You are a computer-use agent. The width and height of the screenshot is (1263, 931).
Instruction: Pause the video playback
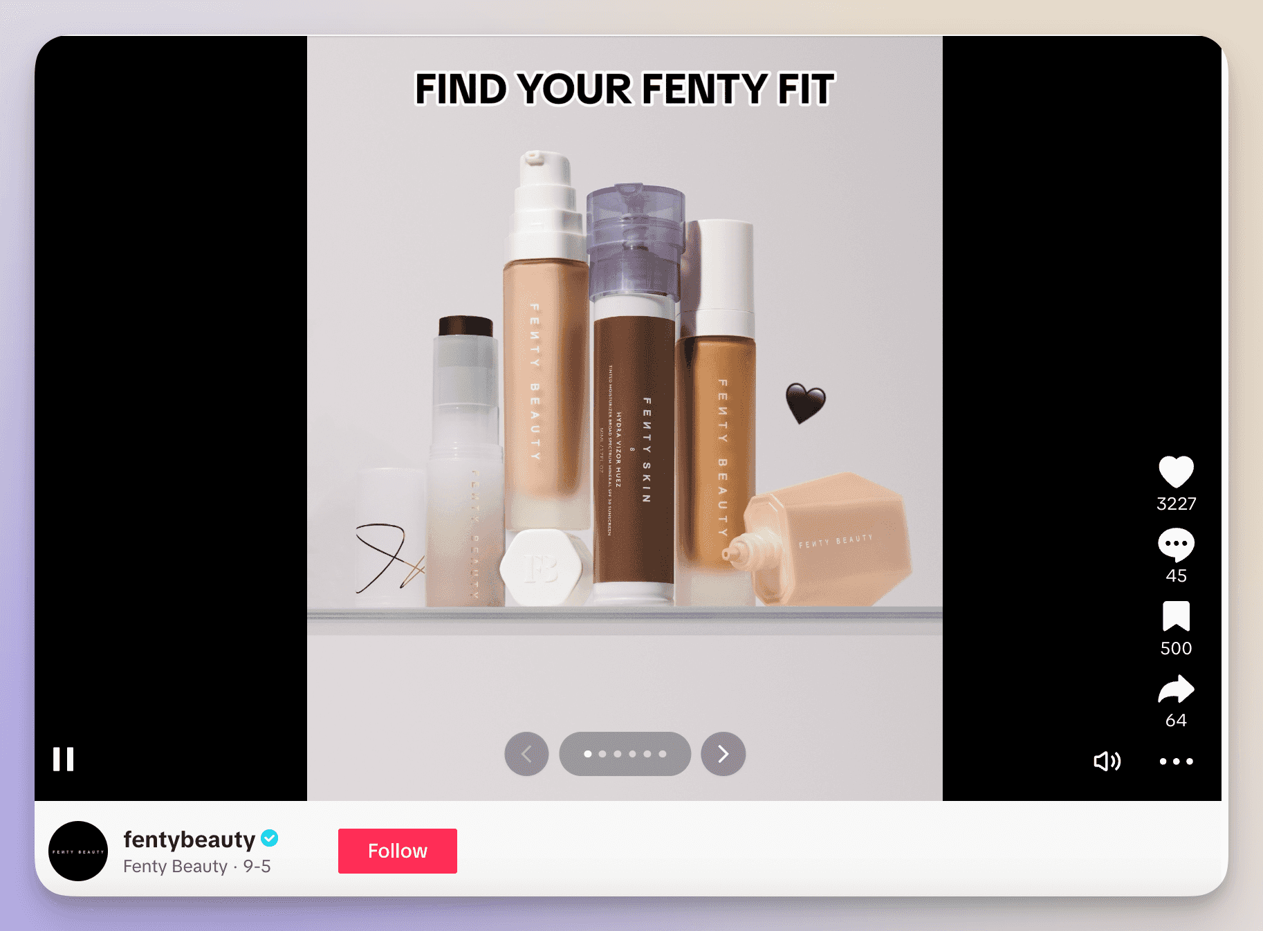pyautogui.click(x=63, y=759)
